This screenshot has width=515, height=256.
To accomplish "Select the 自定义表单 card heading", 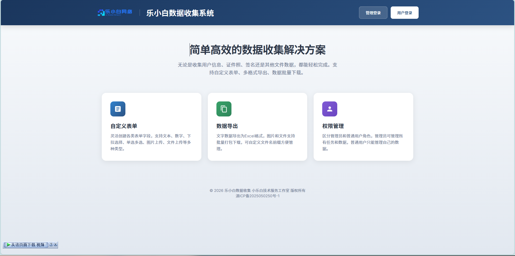I will click(124, 126).
